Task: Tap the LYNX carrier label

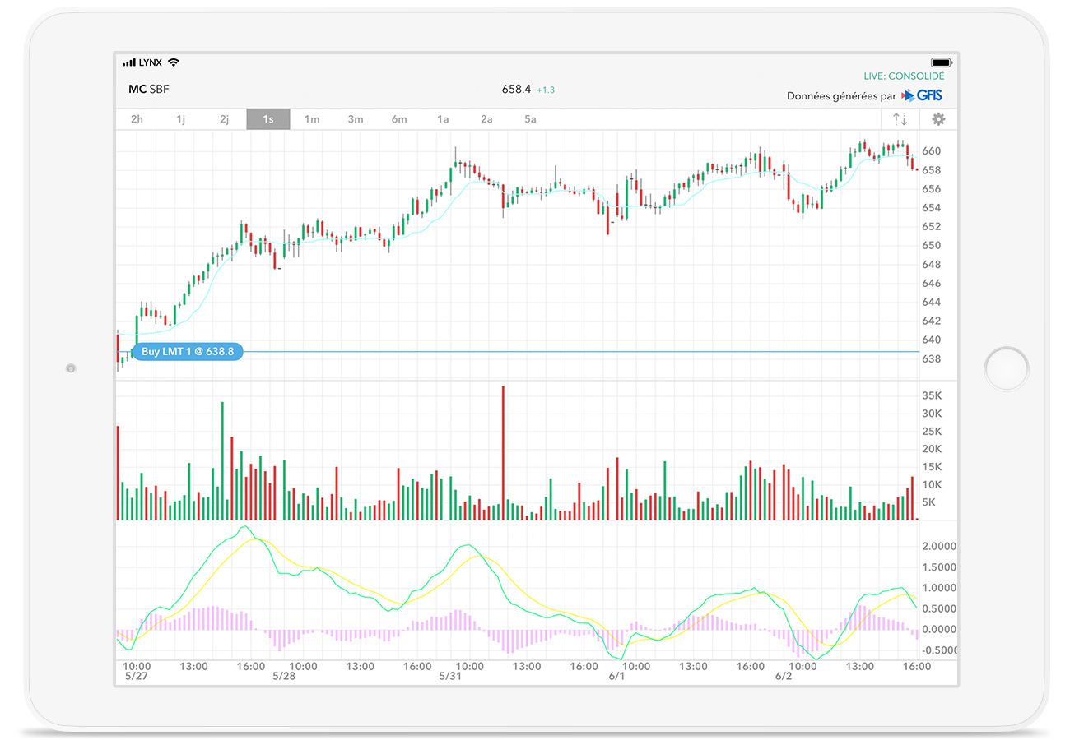Action: tap(151, 62)
